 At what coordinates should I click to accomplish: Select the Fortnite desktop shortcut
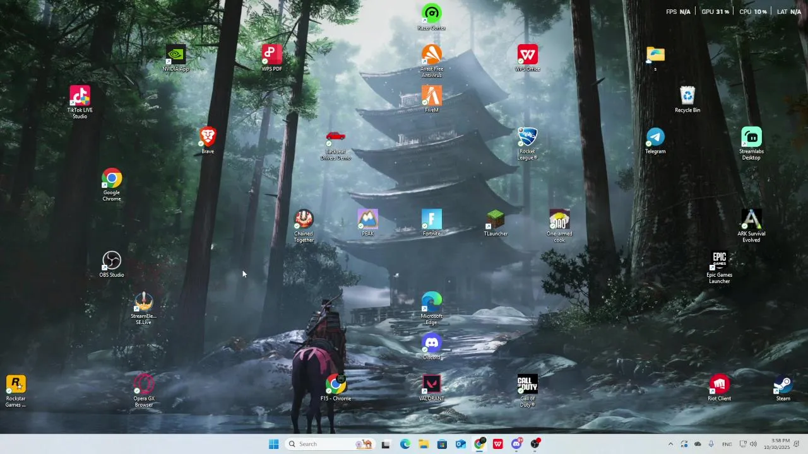(432, 223)
